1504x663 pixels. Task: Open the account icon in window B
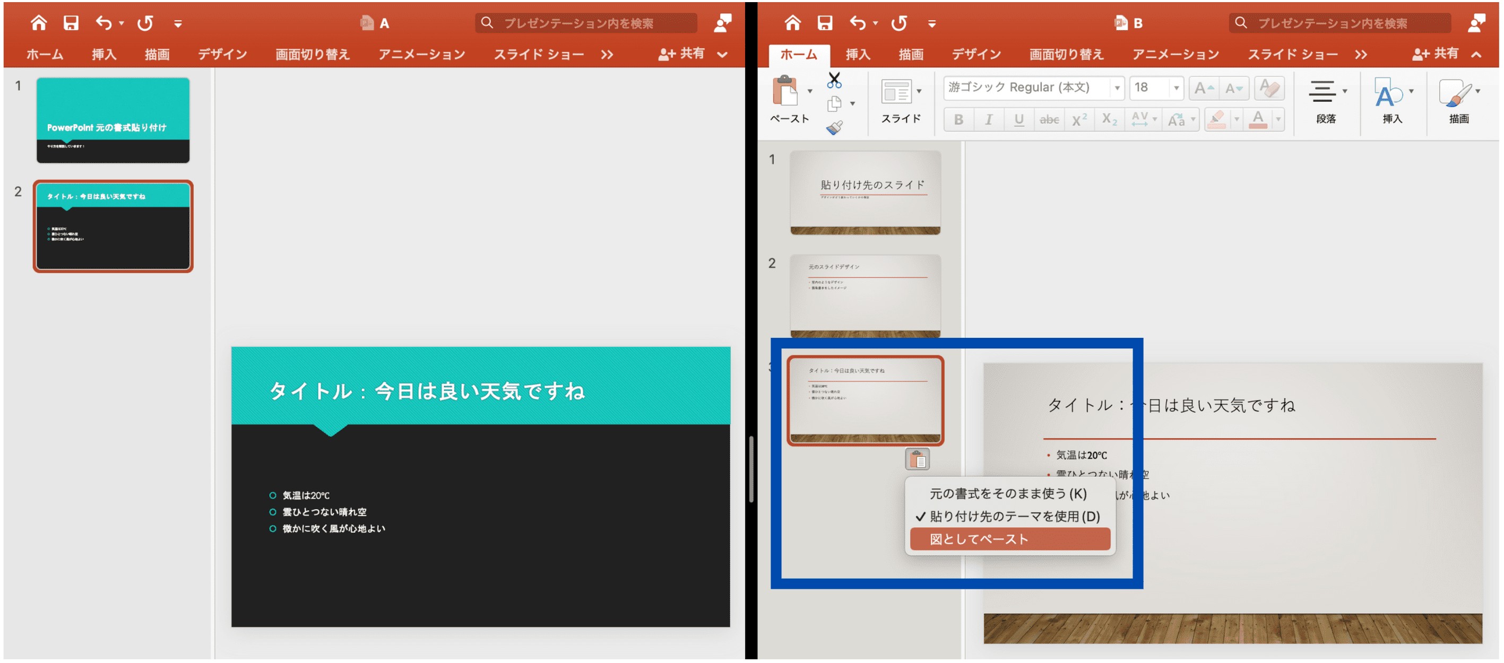(1476, 23)
